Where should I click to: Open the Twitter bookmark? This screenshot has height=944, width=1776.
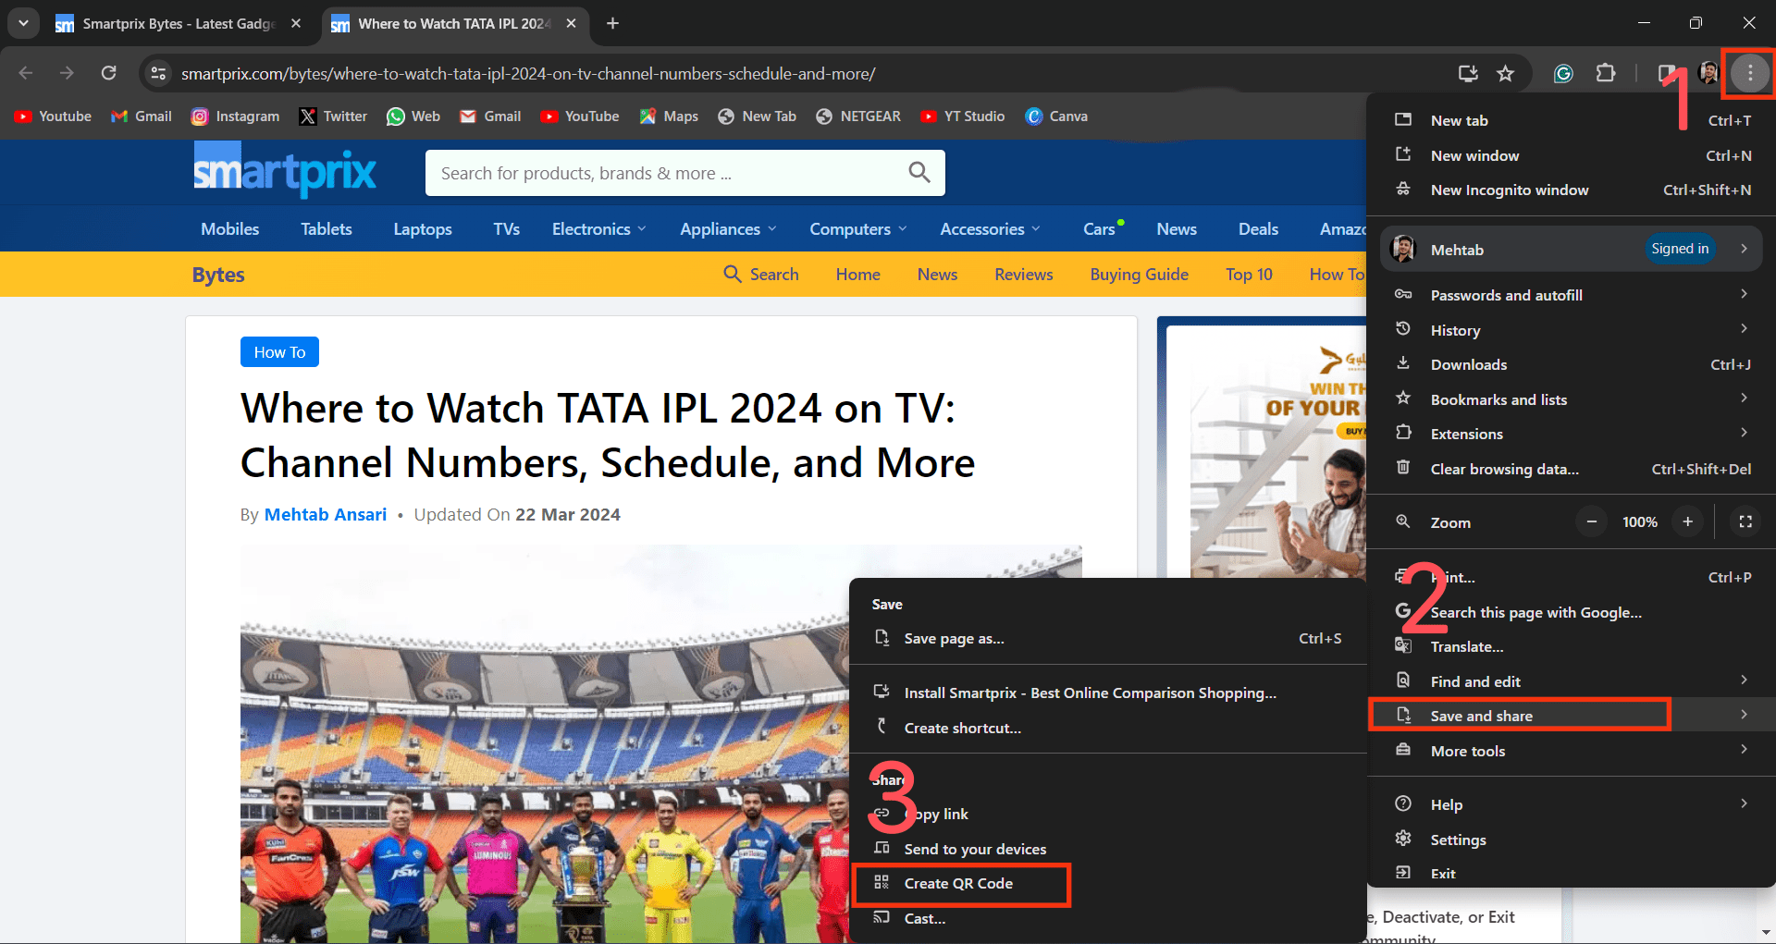(x=333, y=116)
